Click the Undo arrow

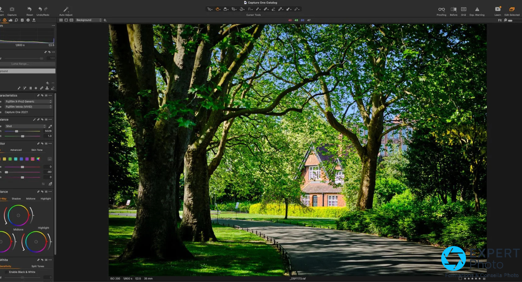click(x=40, y=9)
